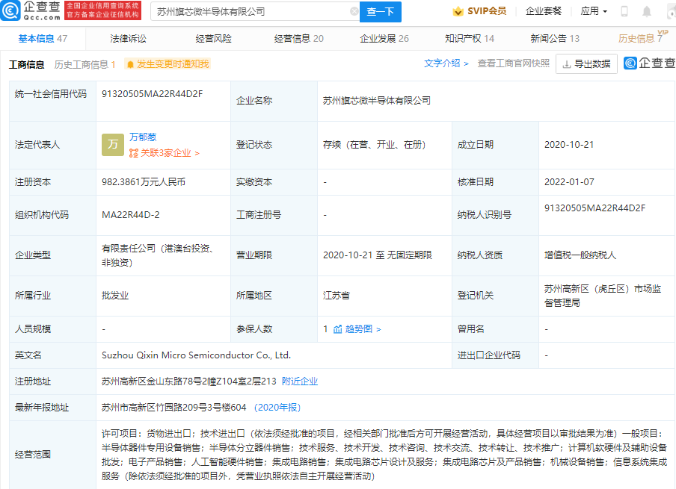Select registered address 苏州高新区金山东路78号
The image size is (676, 489).
pyautogui.click(x=189, y=381)
